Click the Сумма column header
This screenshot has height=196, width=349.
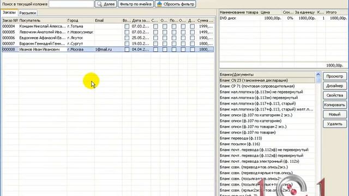pos(205,21)
